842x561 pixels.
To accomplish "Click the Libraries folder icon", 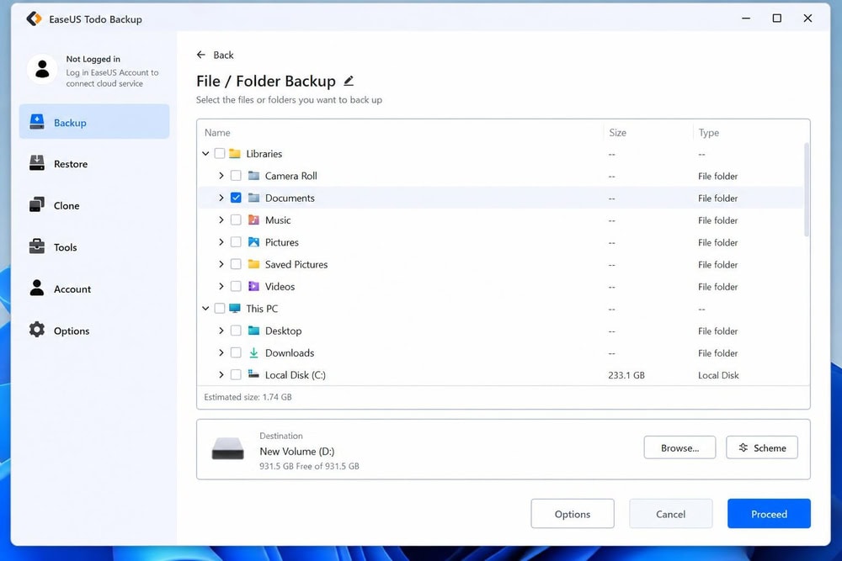I will 235,154.
